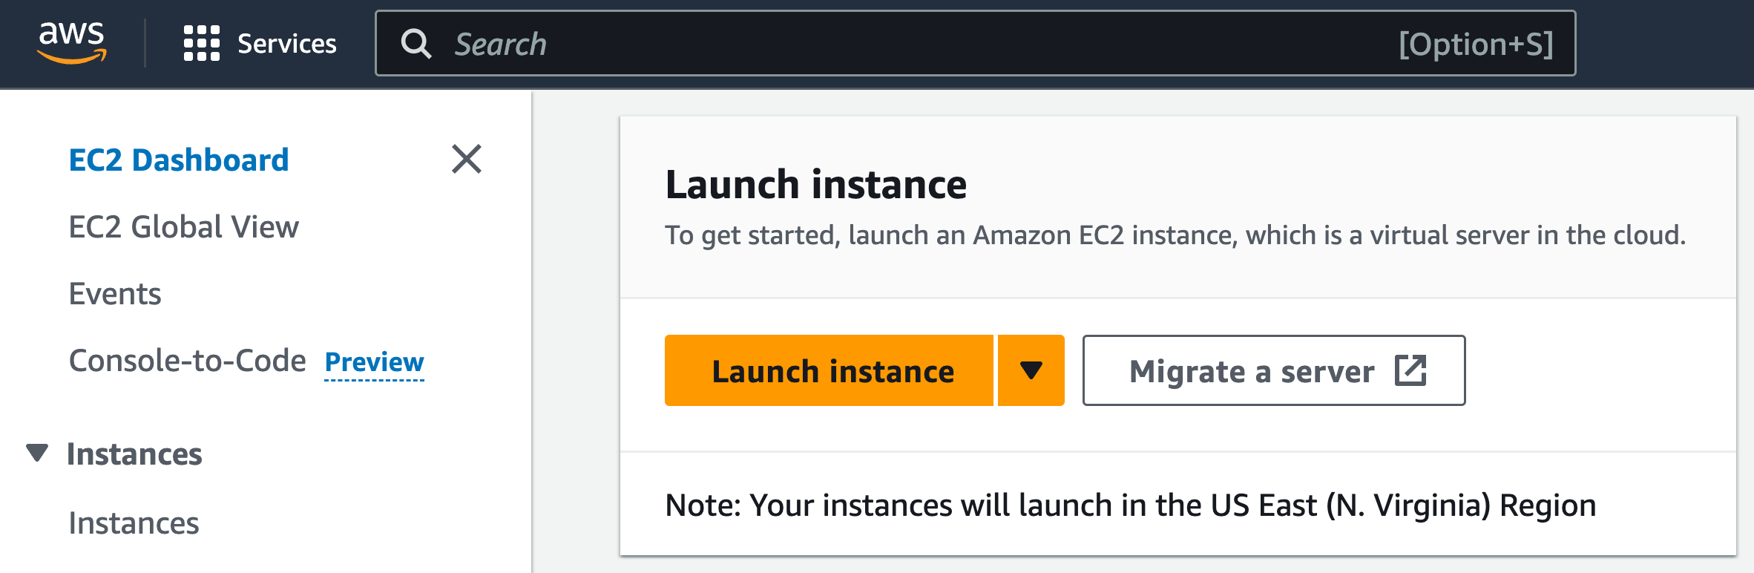Click the orange Launch instance button

tap(832, 370)
